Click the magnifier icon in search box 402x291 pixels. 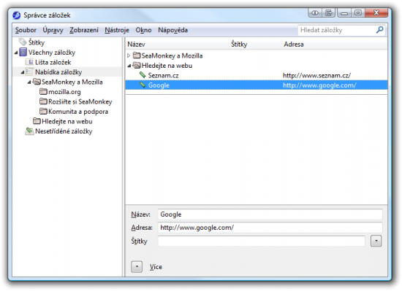click(379, 30)
